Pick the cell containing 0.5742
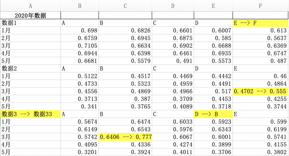 [x=80, y=137]
